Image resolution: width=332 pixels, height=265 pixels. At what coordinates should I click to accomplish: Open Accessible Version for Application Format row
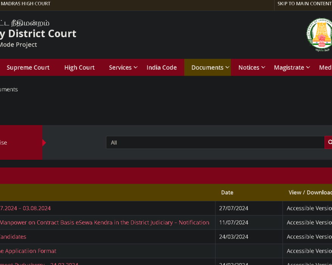pos(309,251)
